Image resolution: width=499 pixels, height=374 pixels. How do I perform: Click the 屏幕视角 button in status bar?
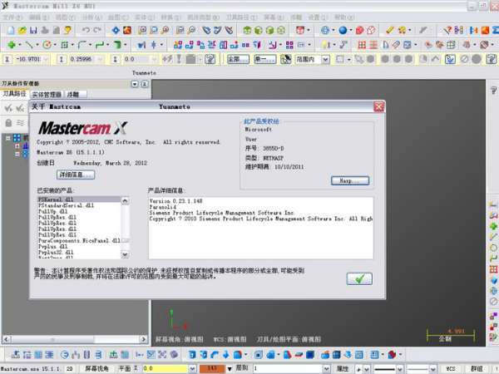click(96, 368)
